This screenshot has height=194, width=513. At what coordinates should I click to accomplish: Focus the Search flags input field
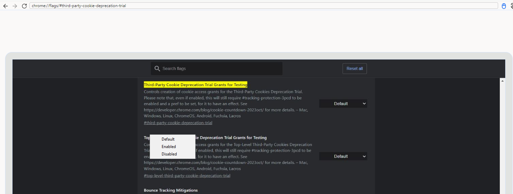[220, 69]
